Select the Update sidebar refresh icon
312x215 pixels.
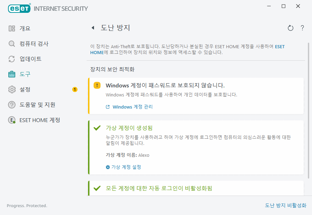click(x=11, y=59)
